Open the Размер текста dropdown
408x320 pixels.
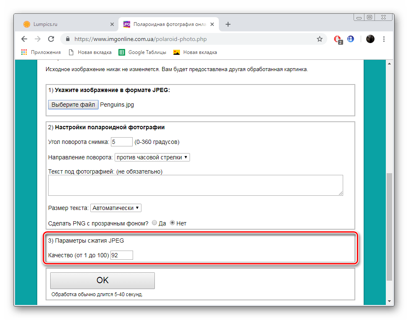click(116, 208)
